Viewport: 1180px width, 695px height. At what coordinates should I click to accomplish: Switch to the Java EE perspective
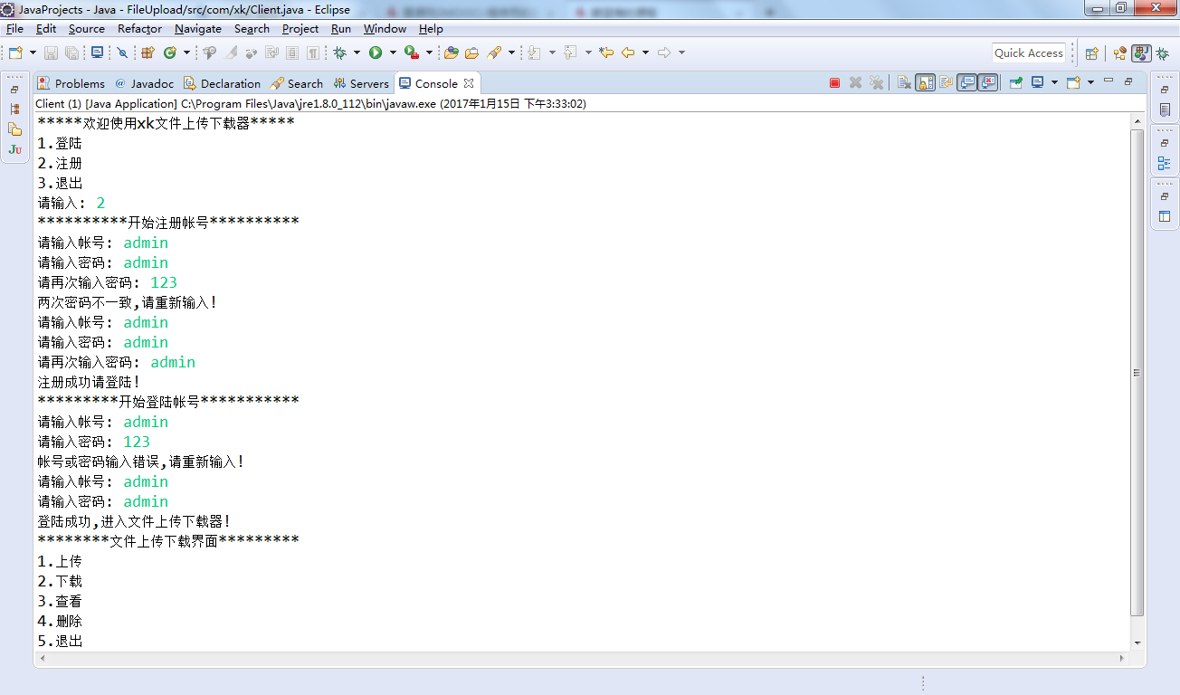point(1120,53)
